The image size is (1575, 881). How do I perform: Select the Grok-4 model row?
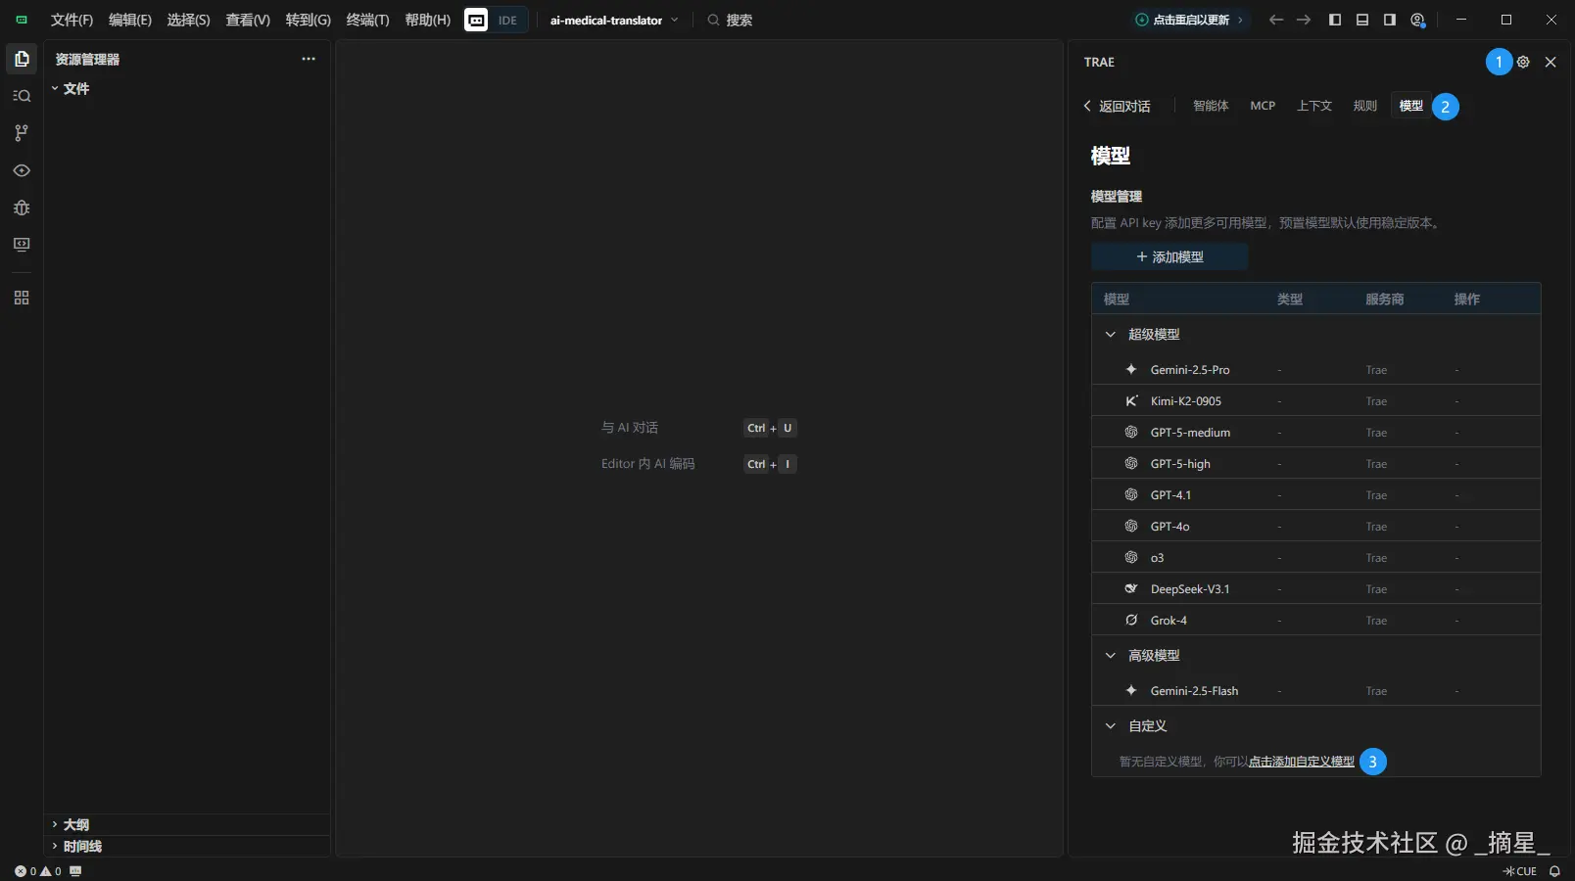(x=1315, y=620)
